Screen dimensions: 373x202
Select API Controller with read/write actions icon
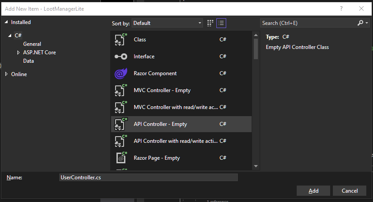(121, 141)
